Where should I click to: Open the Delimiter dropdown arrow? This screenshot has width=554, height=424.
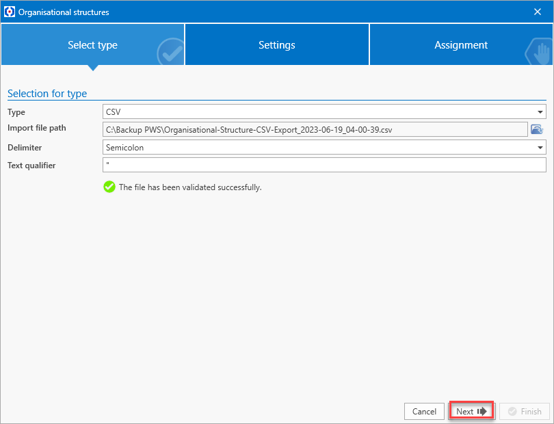click(x=540, y=148)
